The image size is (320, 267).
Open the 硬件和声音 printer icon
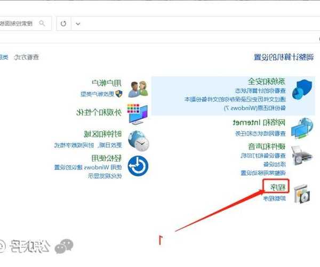tap(302, 155)
